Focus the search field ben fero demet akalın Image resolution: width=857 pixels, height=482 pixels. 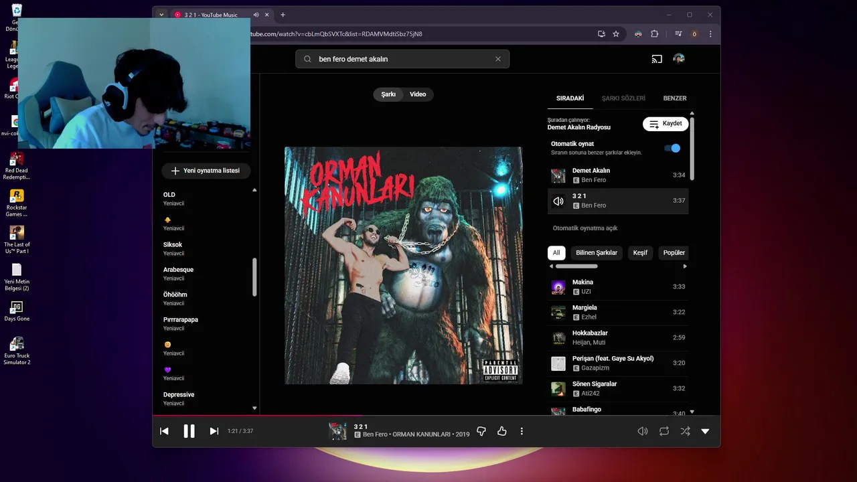tap(402, 59)
